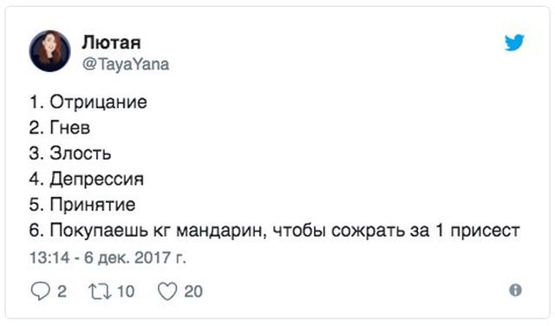Click the word 'присест' at the tweet's end
The image size is (555, 326).
[x=485, y=231]
